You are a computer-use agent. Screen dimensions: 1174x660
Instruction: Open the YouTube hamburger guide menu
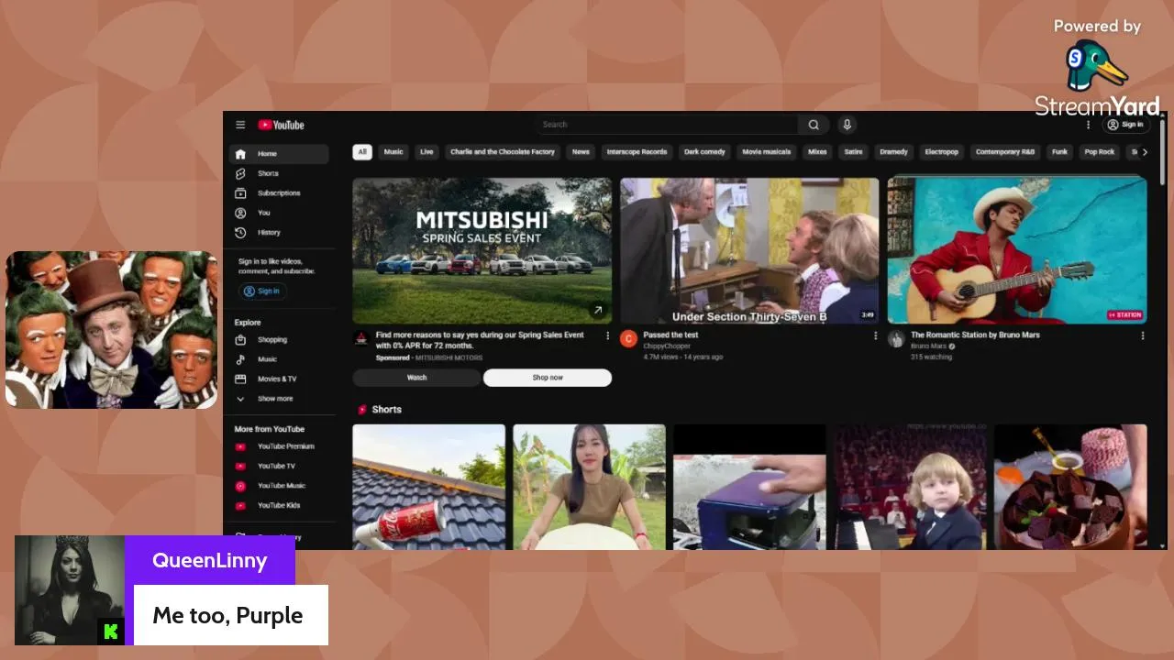[240, 125]
